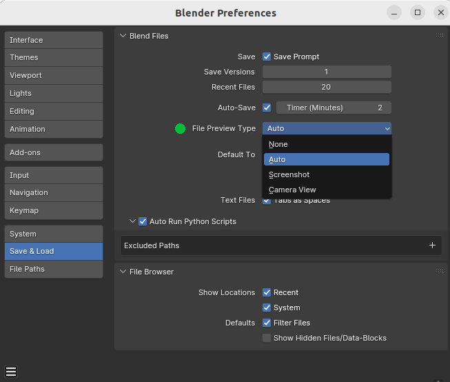
Task: Close the Blender Preferences window
Action: [x=441, y=12]
